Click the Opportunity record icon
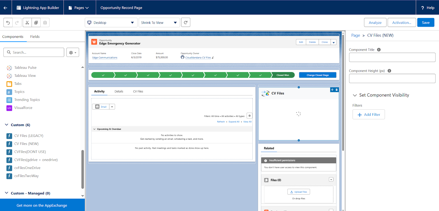439x211 pixels. coord(94,42)
